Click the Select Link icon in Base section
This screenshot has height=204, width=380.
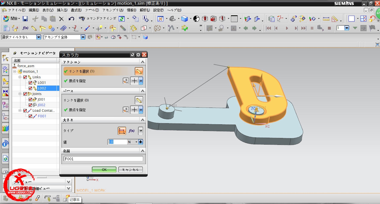(139, 100)
